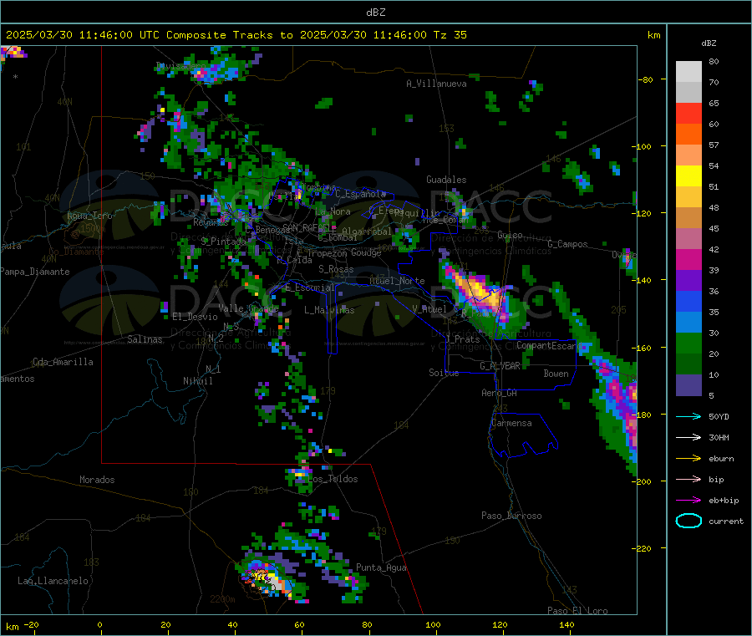Pick the tan swatch between 48 and 45
752x636 pixels.
(x=688, y=218)
